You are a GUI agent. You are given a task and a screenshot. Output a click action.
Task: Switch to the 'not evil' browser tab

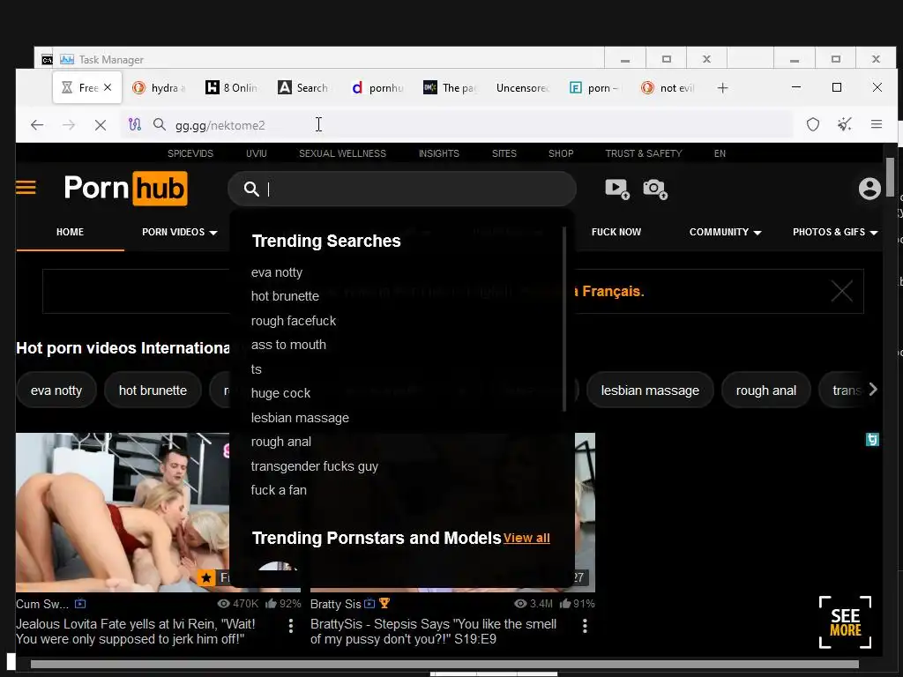coord(668,88)
